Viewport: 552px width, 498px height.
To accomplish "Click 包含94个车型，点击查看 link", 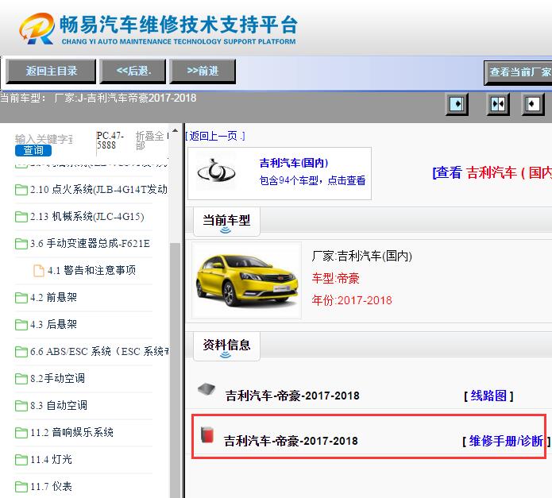I will (x=312, y=180).
